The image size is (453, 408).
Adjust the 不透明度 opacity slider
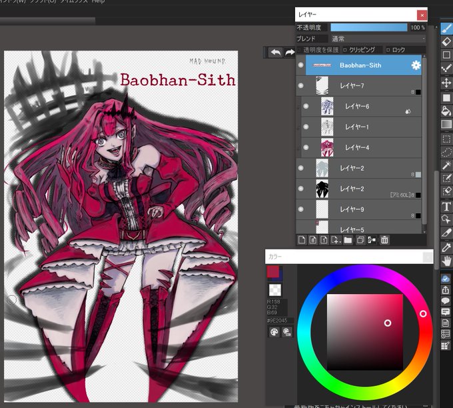point(369,27)
